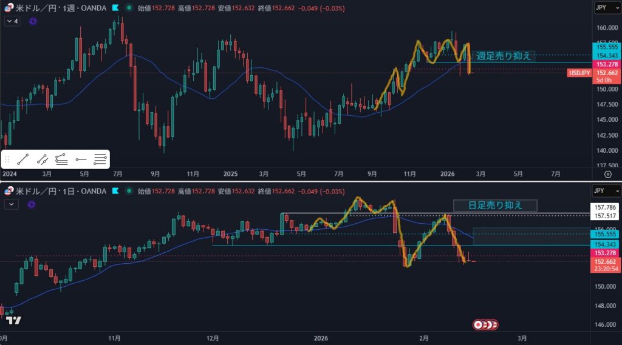Expand the indicator legend chevron on daily chart
622x345 pixels.
(10, 204)
